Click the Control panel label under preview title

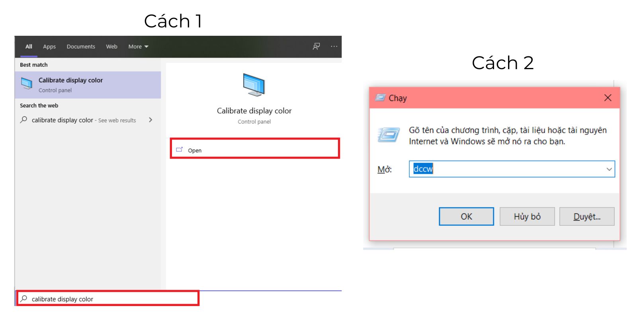click(254, 122)
